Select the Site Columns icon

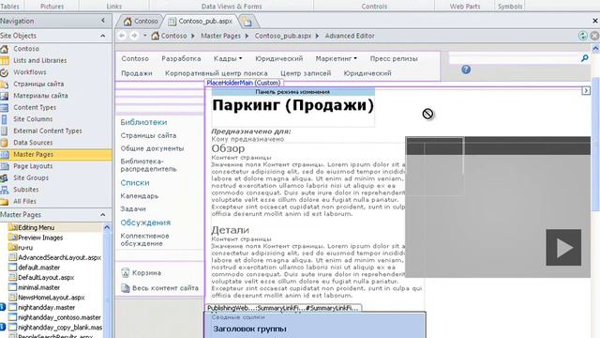[4, 119]
